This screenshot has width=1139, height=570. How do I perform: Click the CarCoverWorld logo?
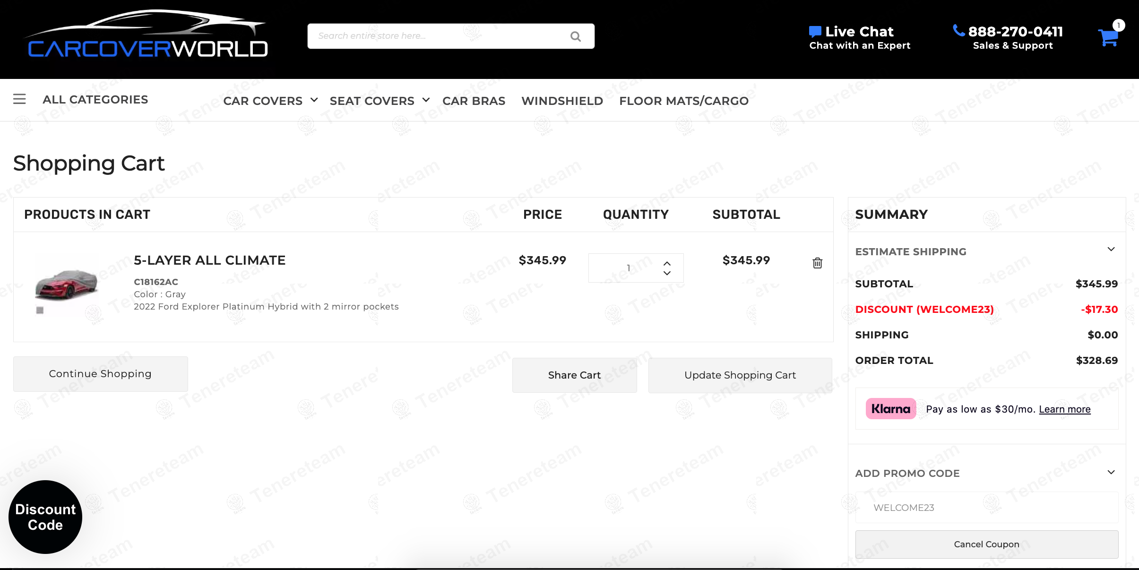pyautogui.click(x=147, y=35)
